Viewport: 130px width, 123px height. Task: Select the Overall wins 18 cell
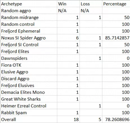[x=68, y=119]
